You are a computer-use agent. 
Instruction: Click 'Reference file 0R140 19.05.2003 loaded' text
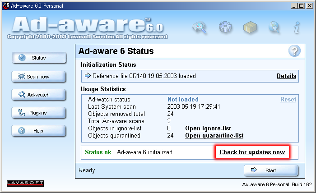tap(144, 76)
